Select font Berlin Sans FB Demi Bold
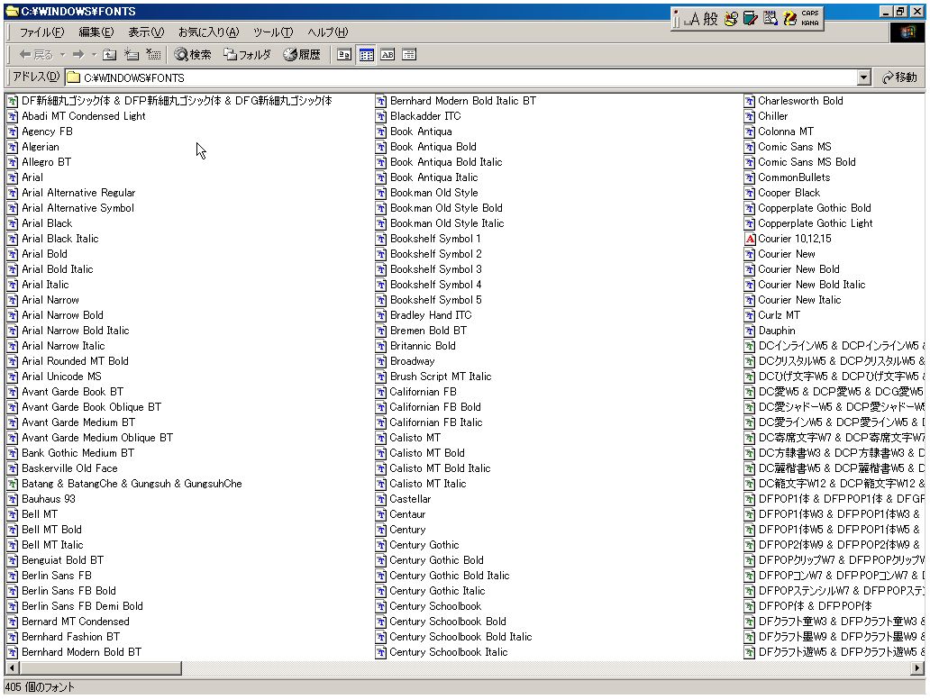Viewport: 930px width, 699px height. click(x=82, y=606)
